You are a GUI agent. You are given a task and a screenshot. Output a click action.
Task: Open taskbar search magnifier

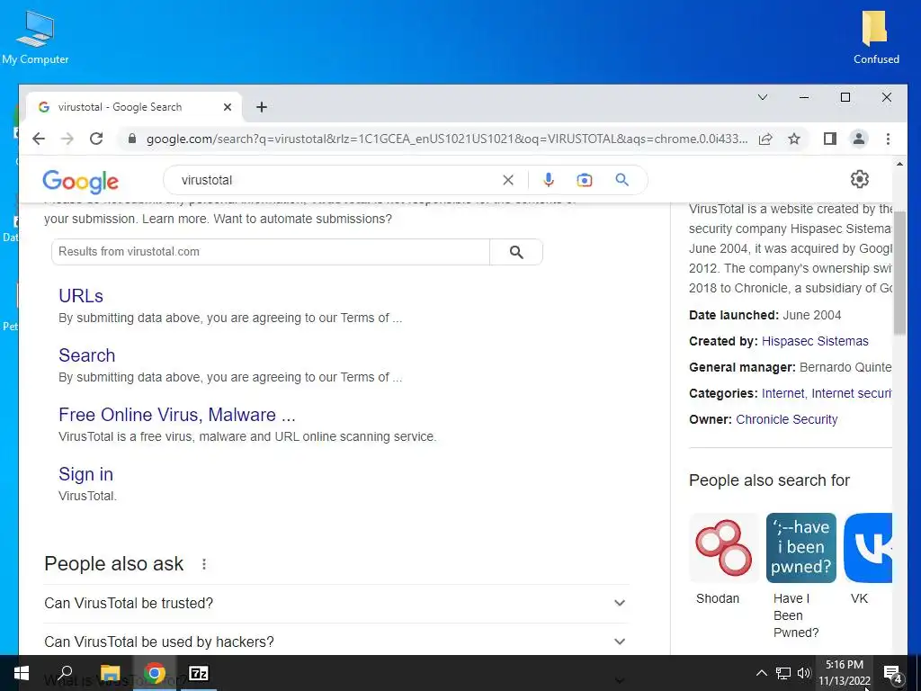(x=65, y=673)
